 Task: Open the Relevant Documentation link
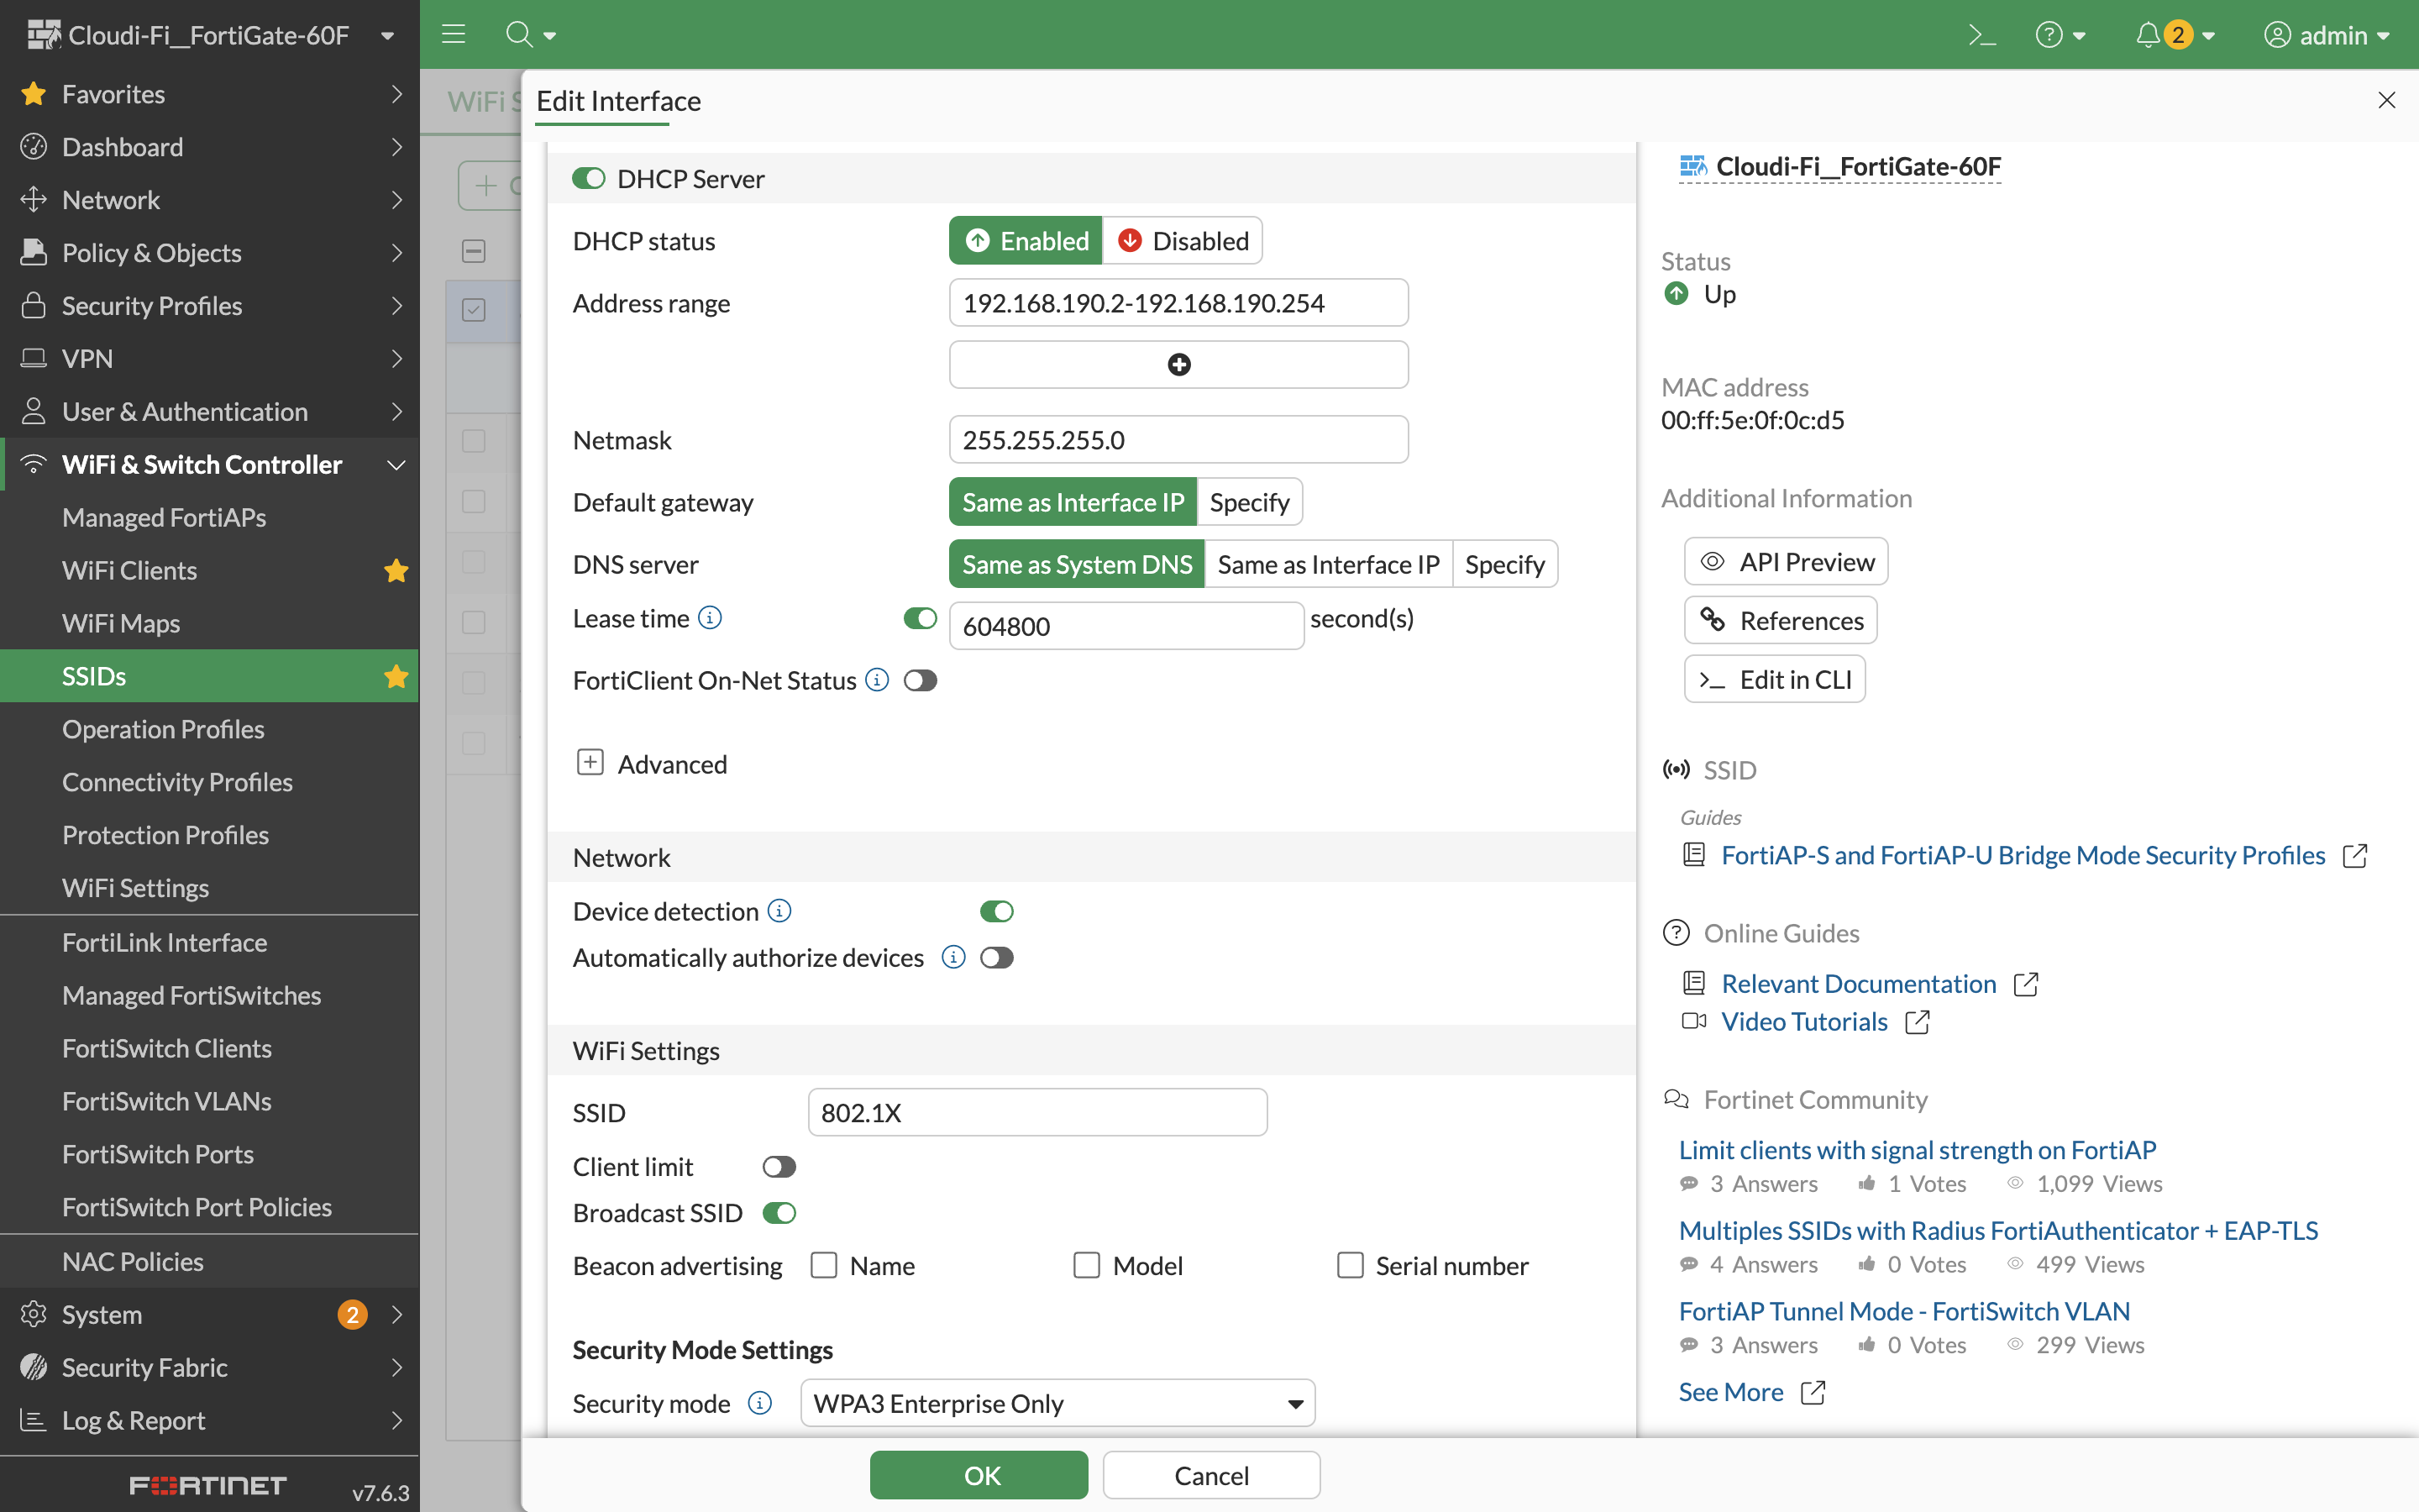[1858, 983]
